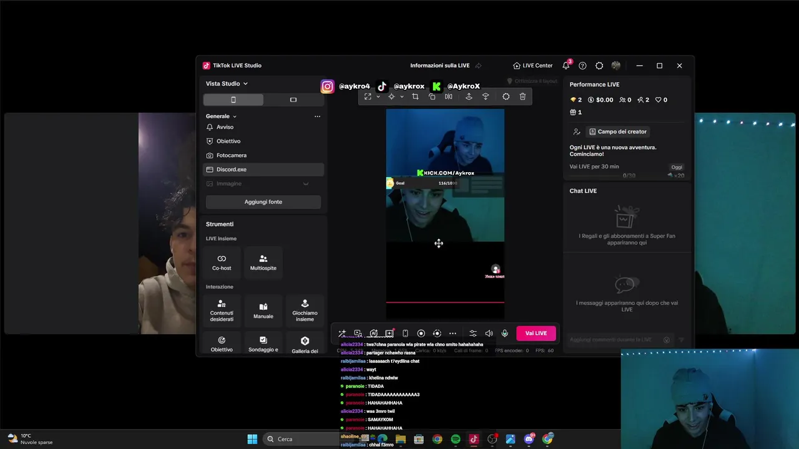Open the alignment options dropdown arrow
This screenshot has height=449, width=799.
pyautogui.click(x=401, y=97)
